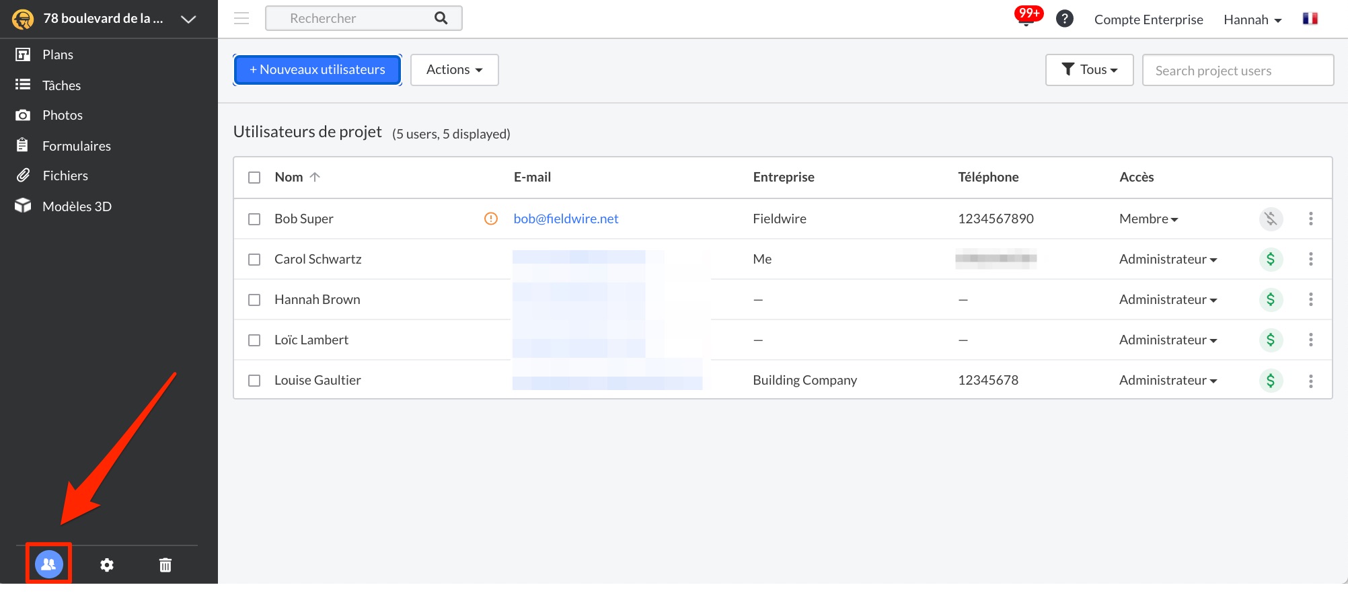Open the Tous filter dropdown
Image resolution: width=1348 pixels, height=612 pixels.
(1089, 70)
